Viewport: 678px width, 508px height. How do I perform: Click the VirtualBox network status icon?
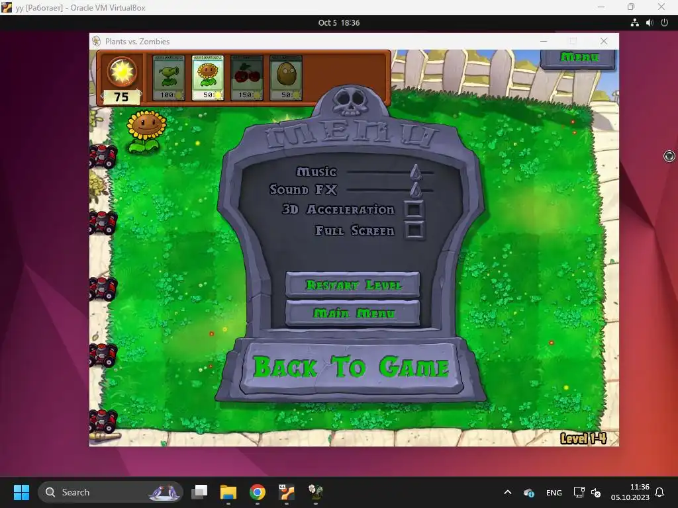point(634,22)
